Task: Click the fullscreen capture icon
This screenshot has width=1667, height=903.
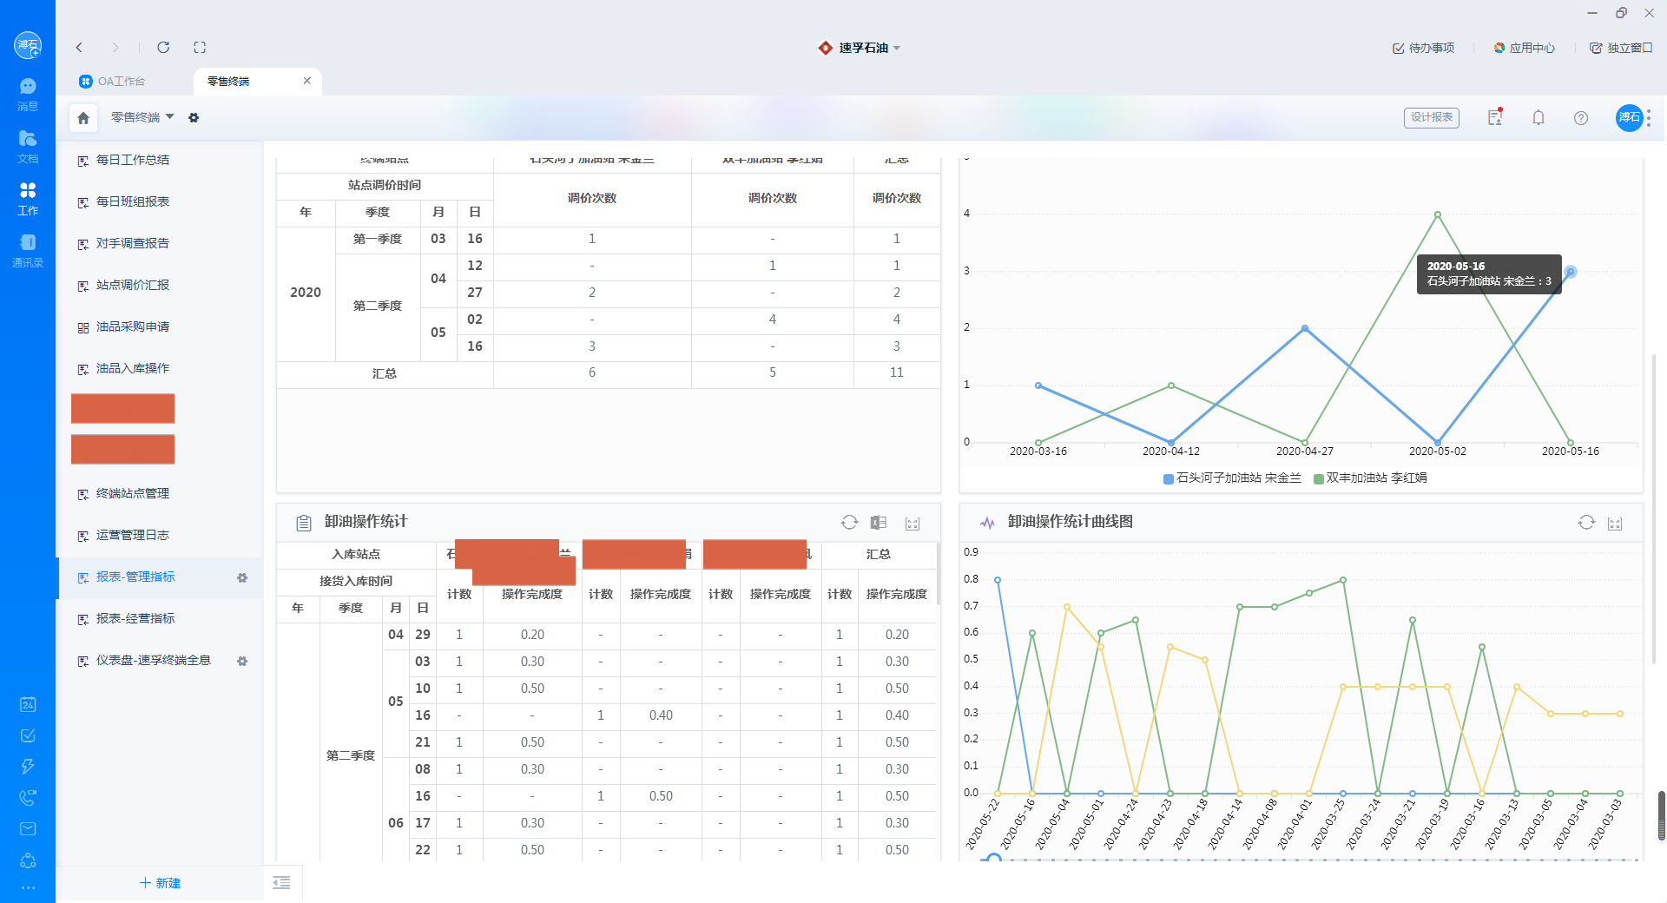Action: pos(200,48)
